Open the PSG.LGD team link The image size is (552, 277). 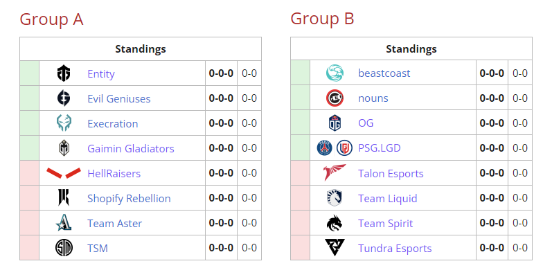(x=379, y=148)
